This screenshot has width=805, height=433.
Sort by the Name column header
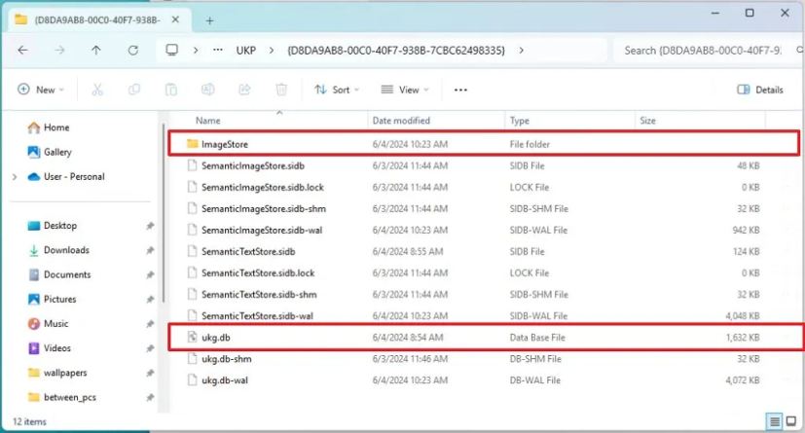pos(208,121)
